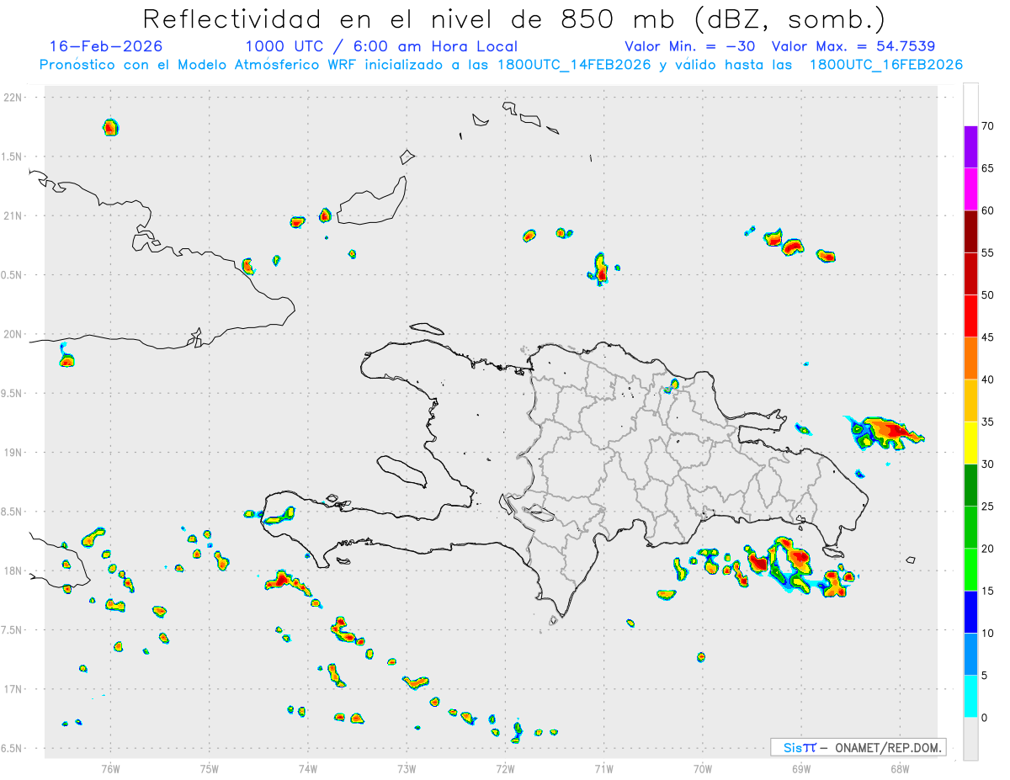Click the isolated storm cell near 22N 76W

click(110, 127)
